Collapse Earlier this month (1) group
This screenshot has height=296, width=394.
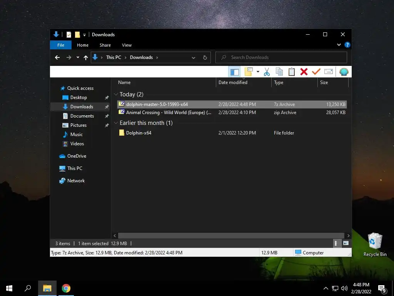[116, 123]
